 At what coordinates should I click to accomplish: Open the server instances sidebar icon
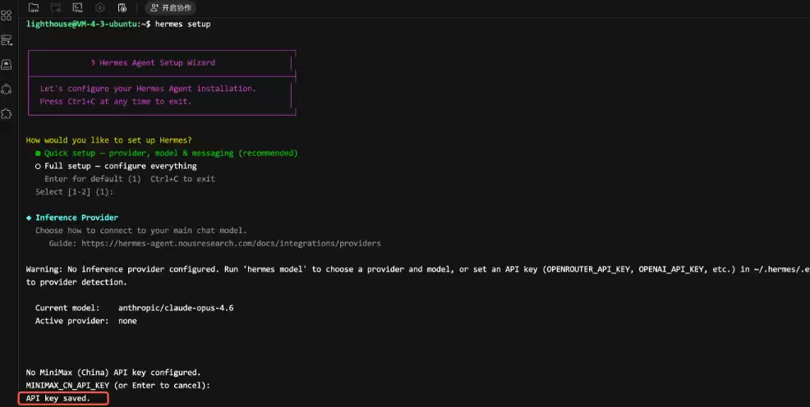click(x=7, y=40)
